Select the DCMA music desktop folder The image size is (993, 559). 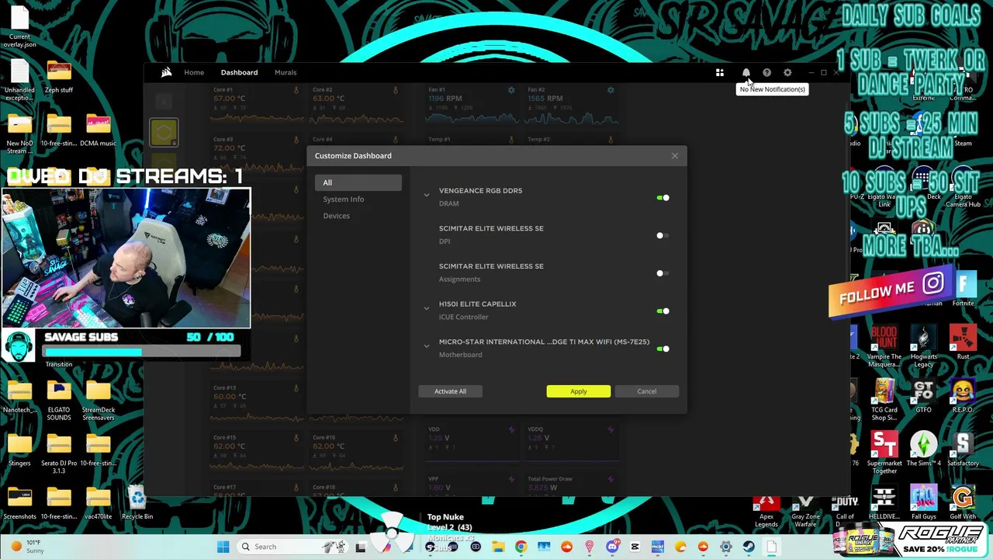98,130
